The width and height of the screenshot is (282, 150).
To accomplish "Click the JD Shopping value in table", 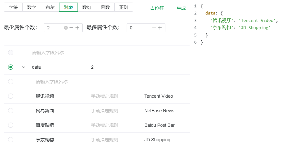I will [x=157, y=140].
